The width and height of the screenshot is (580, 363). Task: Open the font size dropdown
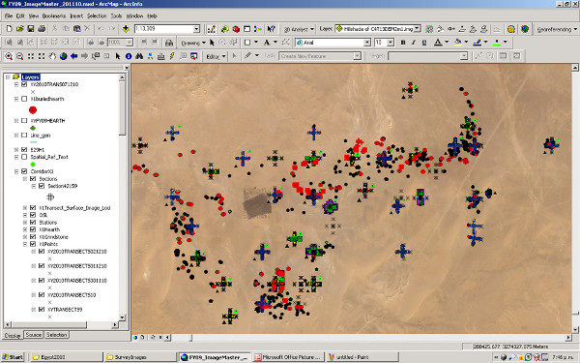click(x=391, y=43)
